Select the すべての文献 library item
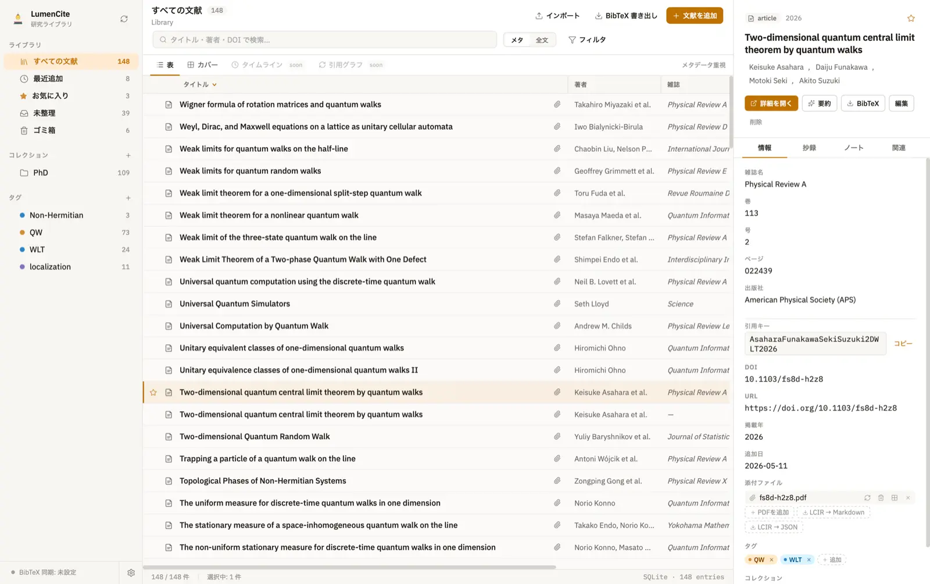The height and width of the screenshot is (584, 930). tap(71, 62)
